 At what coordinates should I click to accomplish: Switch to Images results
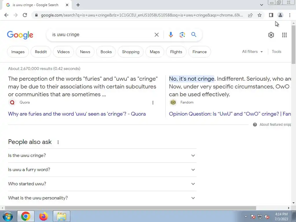(18, 52)
